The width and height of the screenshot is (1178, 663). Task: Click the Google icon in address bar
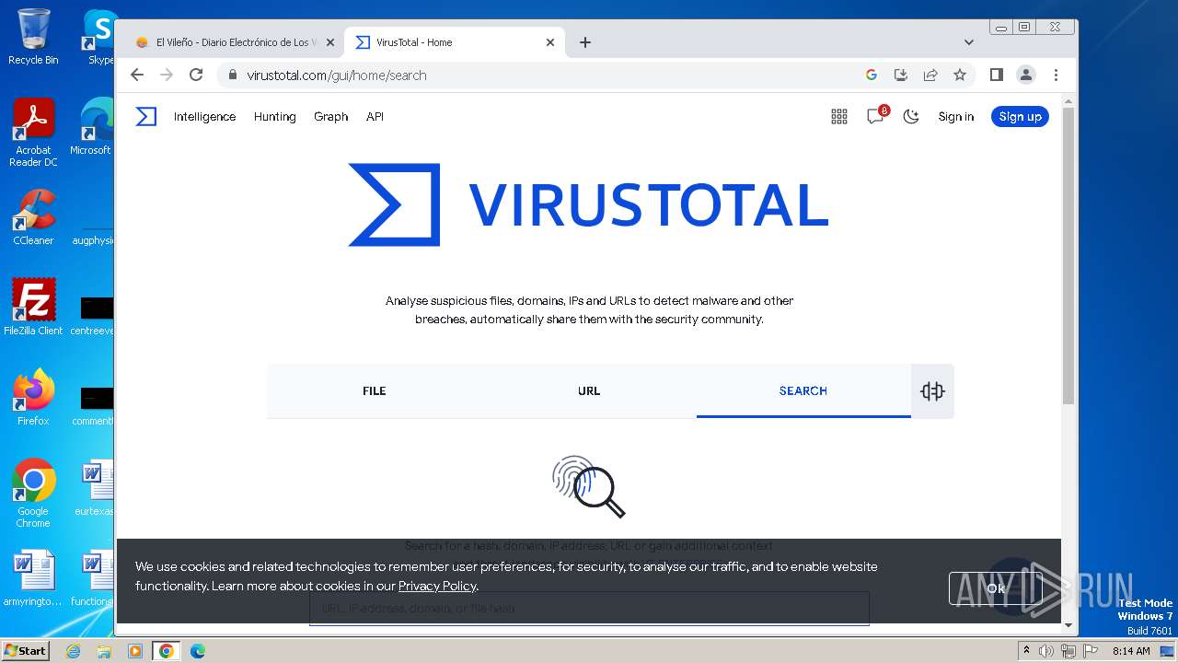click(x=872, y=75)
